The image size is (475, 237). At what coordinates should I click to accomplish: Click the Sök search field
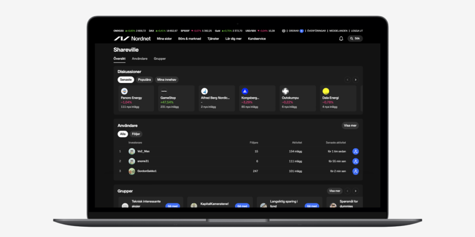coord(355,39)
